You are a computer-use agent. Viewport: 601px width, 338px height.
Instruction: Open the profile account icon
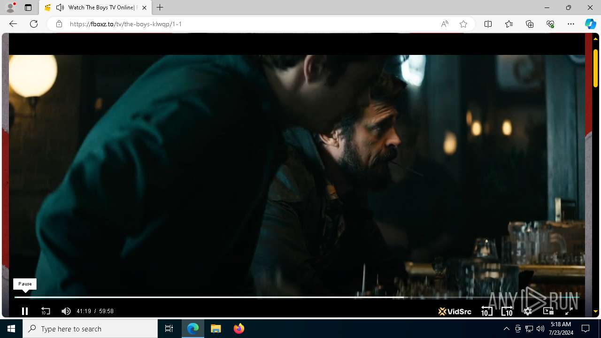click(x=10, y=8)
